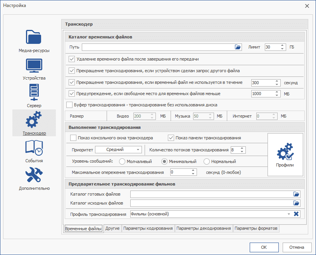Toggle low free space warning checkbox
The height and width of the screenshot is (255, 316).
pos(72,94)
